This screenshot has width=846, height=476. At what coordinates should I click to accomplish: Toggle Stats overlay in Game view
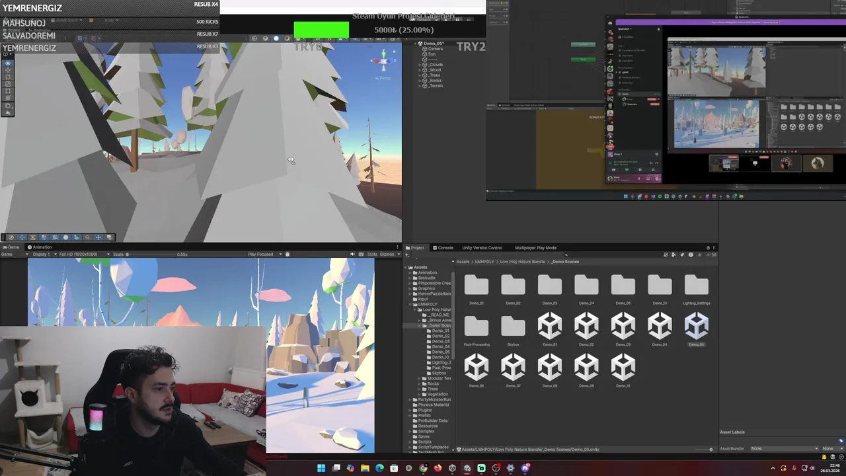coord(372,255)
